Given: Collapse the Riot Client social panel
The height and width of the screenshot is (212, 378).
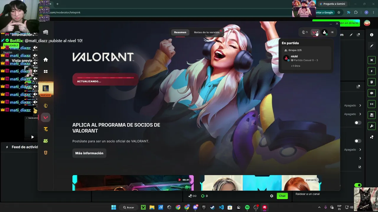Looking at the screenshot, I should [332, 32].
